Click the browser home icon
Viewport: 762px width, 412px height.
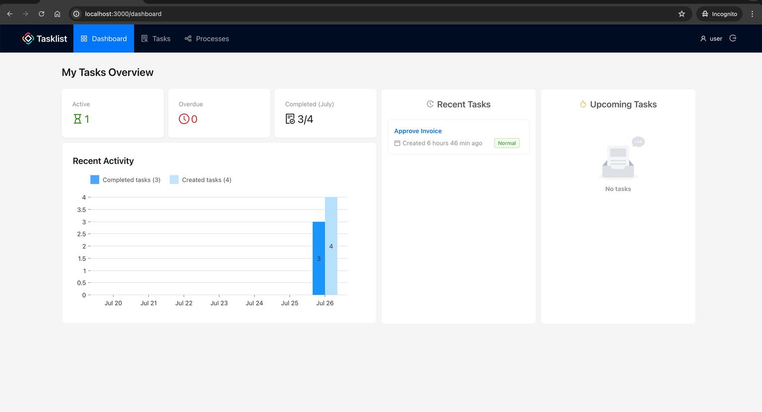click(x=57, y=14)
